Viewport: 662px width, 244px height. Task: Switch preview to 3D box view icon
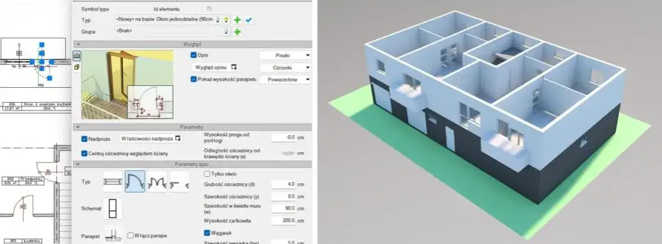[x=77, y=67]
